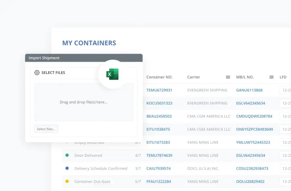The image size is (291, 191).
Task: Click the blue Delivery Schedule Confirmed dot
Action: [x=67, y=168]
